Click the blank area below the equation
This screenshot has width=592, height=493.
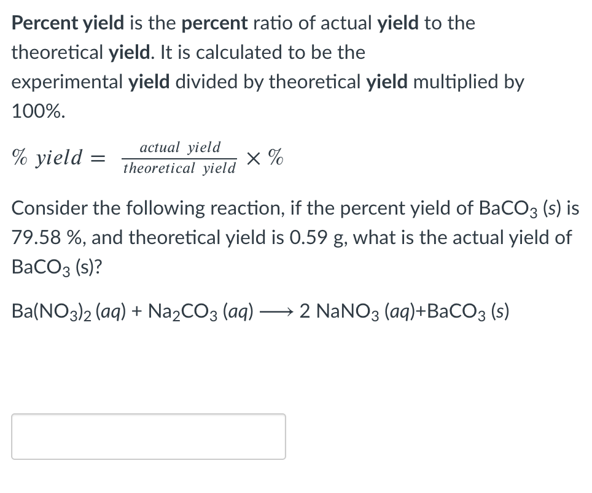295,368
